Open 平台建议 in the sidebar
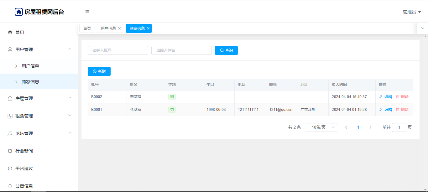 click(24, 169)
